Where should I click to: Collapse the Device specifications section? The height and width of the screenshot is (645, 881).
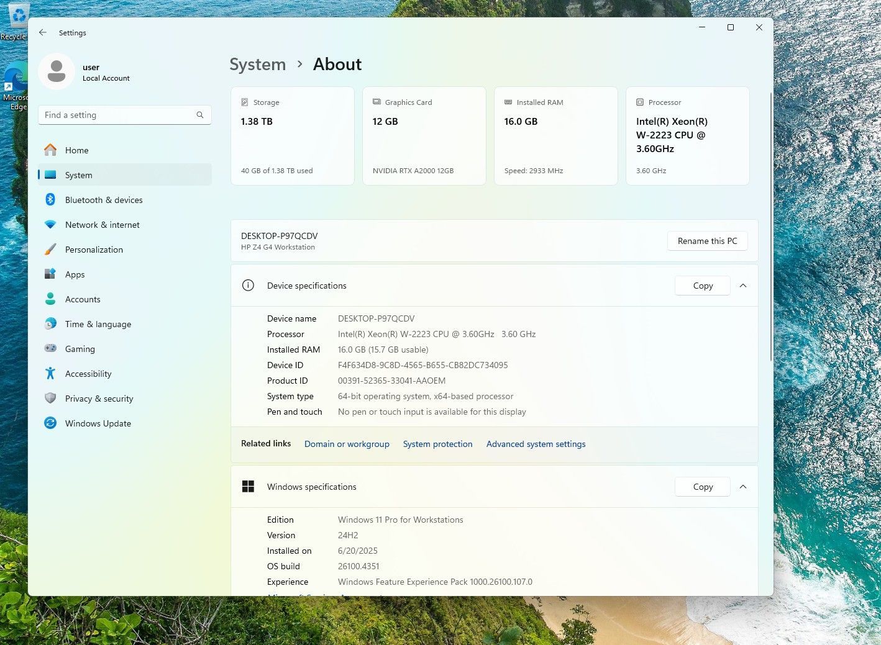[743, 286]
